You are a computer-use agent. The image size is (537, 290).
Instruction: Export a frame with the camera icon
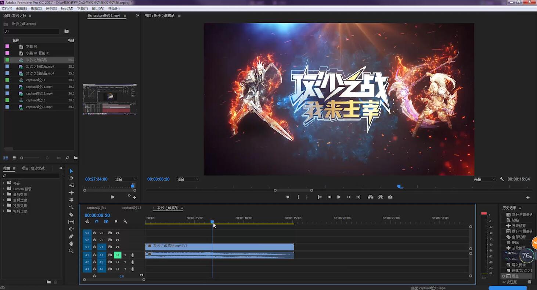[x=390, y=197]
